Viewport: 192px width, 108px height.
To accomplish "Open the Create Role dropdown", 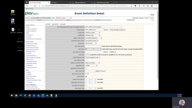I will 93,33.
